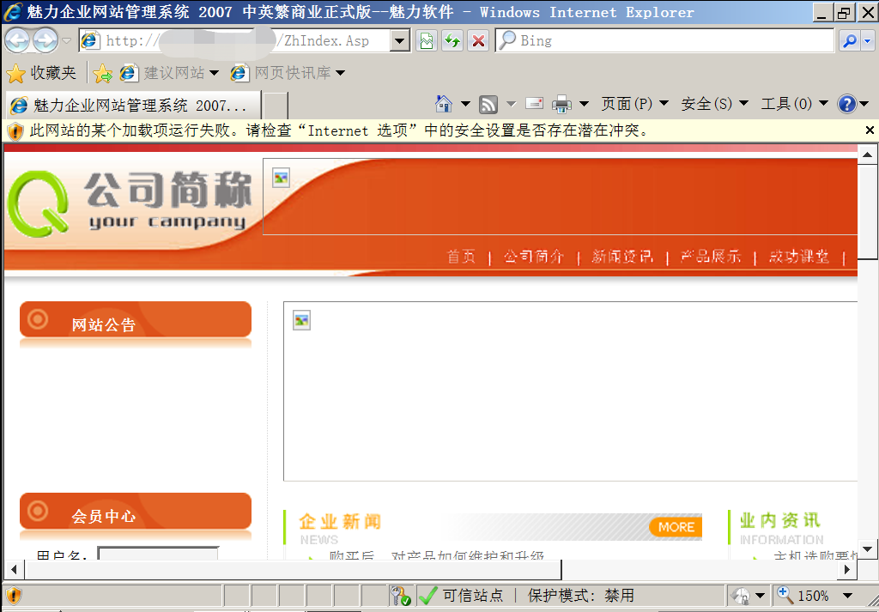The image size is (879, 612).
Task: Expand the feeds dropdown arrow
Action: click(x=512, y=104)
